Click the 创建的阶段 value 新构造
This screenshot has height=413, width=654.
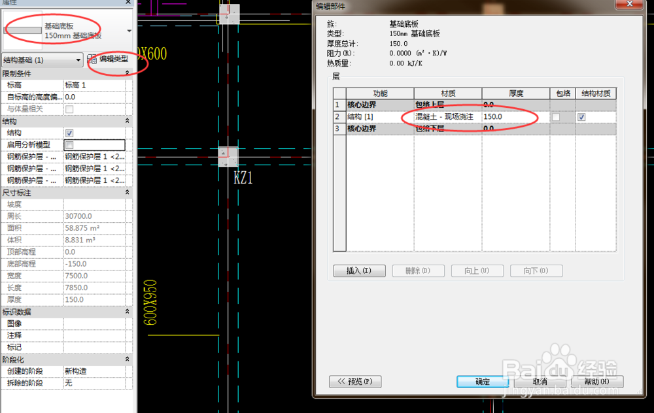94,371
